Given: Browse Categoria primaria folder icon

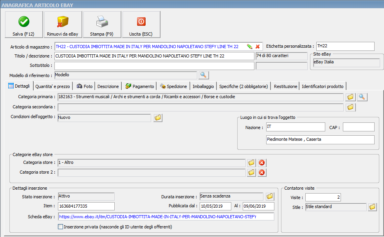Looking at the screenshot, I should pos(350,97).
